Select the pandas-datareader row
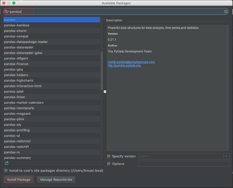 click(x=52, y=47)
